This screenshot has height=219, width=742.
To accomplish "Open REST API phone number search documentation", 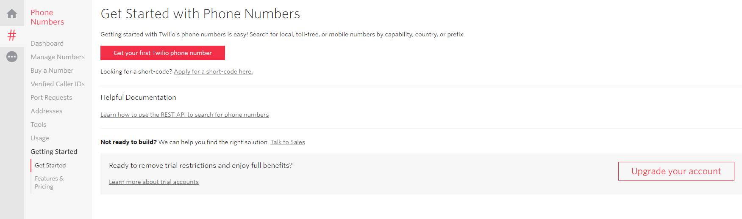I will [184, 115].
